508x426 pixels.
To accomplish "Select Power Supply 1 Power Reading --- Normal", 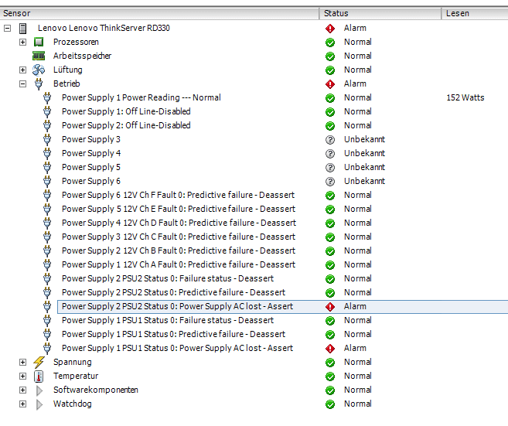I will pos(141,98).
